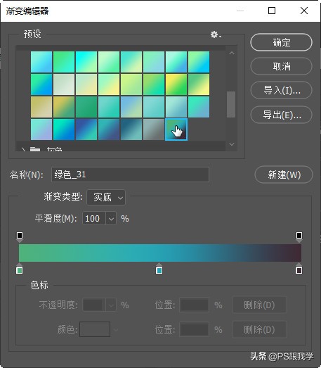Click the presets list scrollbar thumb

pyautogui.click(x=231, y=104)
